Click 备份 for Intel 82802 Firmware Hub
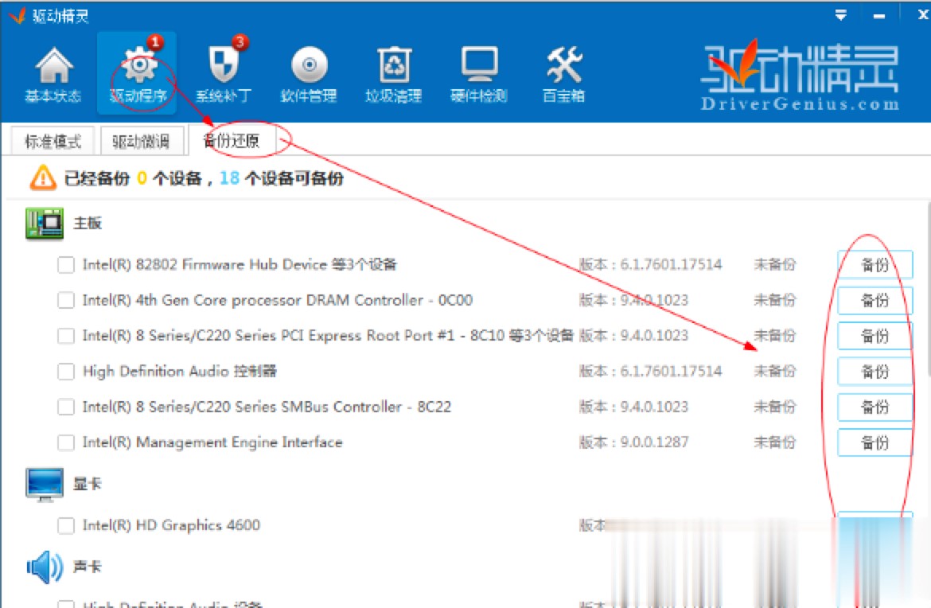 [875, 265]
